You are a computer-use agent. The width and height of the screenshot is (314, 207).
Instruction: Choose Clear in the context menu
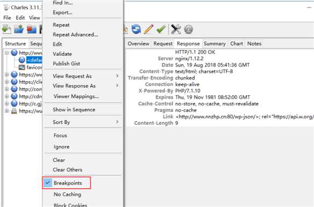tap(59, 160)
